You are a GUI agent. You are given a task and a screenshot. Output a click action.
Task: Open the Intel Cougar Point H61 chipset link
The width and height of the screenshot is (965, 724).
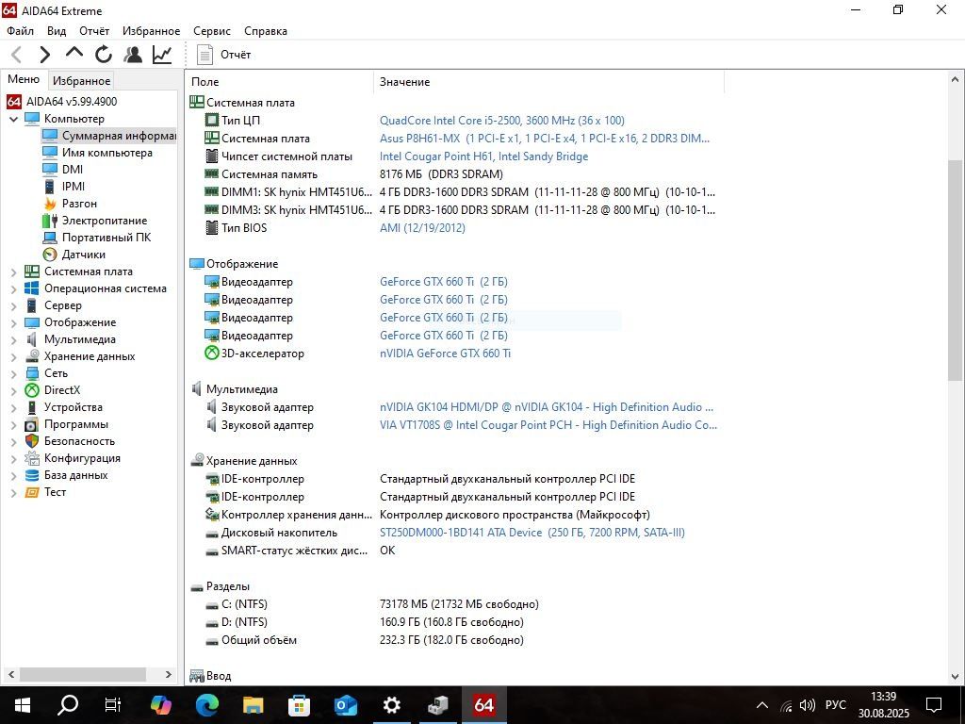click(483, 156)
